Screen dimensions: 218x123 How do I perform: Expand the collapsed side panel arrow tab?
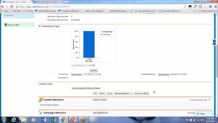(x=214, y=42)
